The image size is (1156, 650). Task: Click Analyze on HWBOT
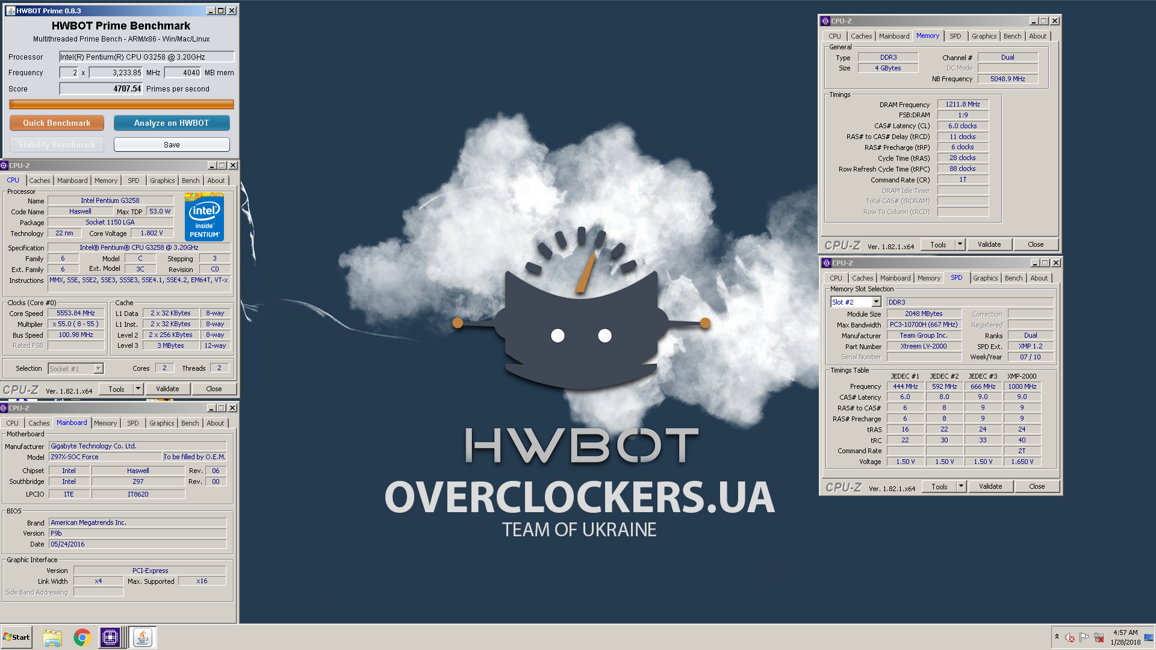[172, 123]
